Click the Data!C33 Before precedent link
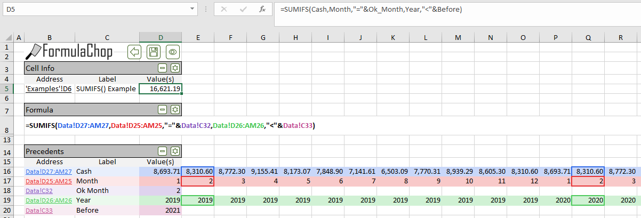The image size is (641, 218). click(x=37, y=211)
